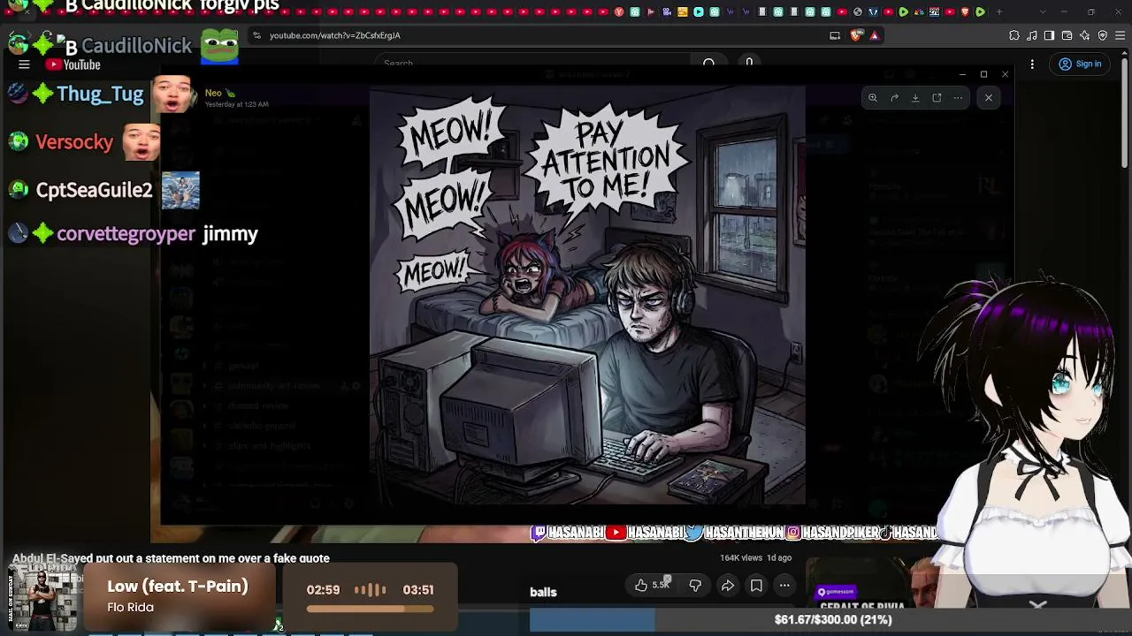This screenshot has height=636, width=1132.
Task: Go to the YouTube home logo
Action: pos(73,64)
